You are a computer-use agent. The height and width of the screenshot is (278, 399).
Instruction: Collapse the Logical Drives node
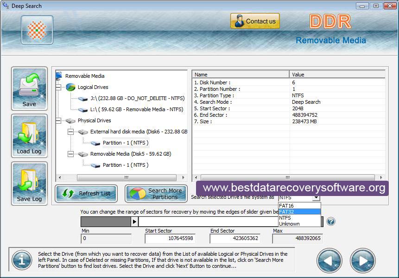58,87
